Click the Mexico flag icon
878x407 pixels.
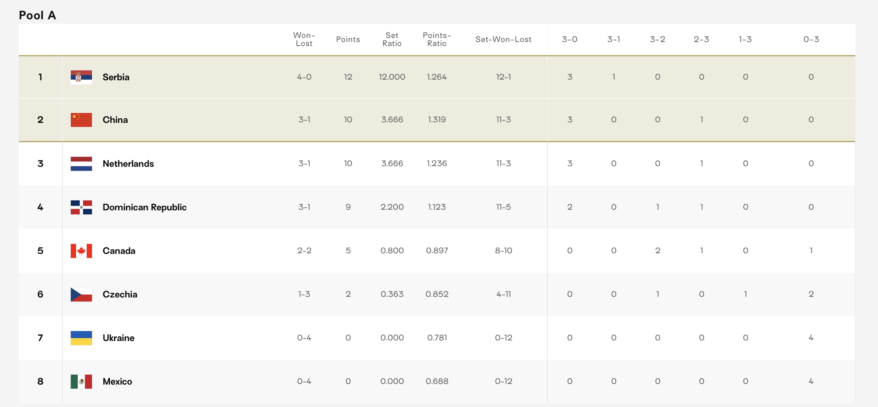pos(81,381)
